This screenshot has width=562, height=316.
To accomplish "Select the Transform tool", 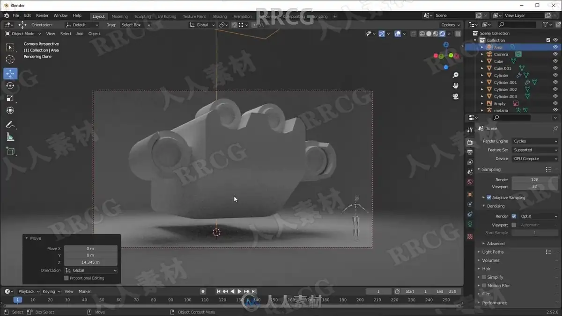I will coord(10,110).
